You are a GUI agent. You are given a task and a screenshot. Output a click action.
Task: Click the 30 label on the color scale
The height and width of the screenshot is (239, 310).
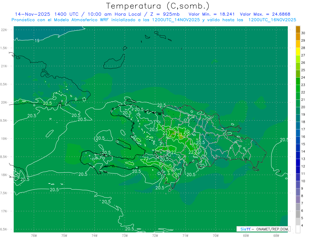pyautogui.click(x=303, y=33)
